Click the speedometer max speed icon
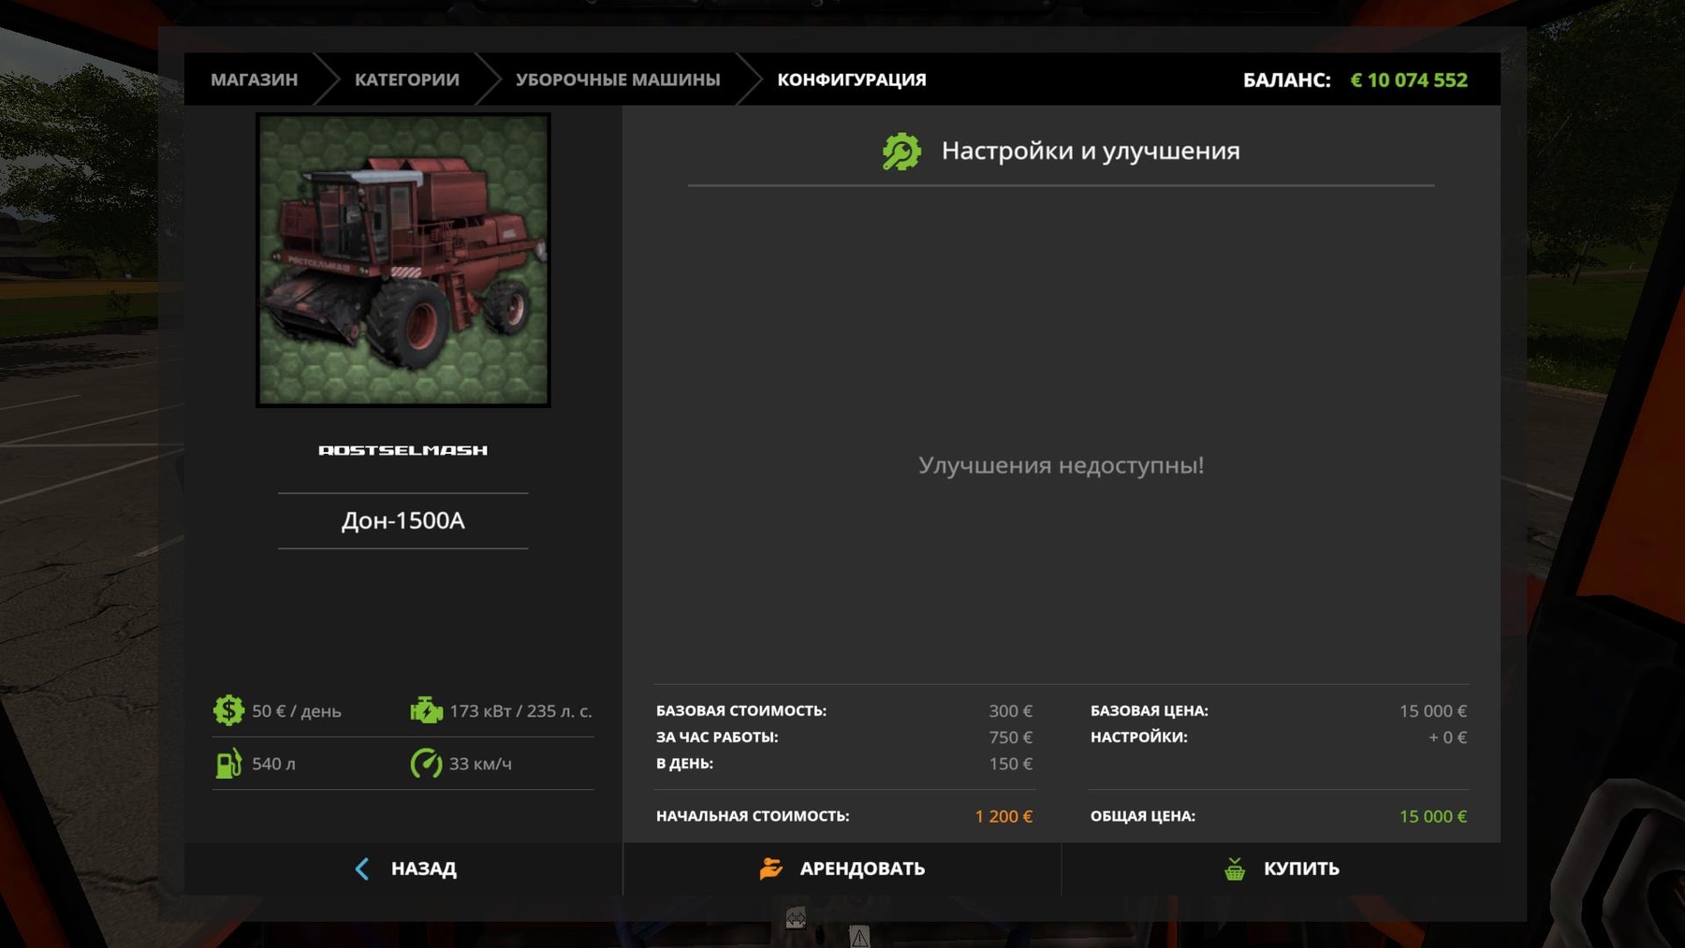 [426, 764]
